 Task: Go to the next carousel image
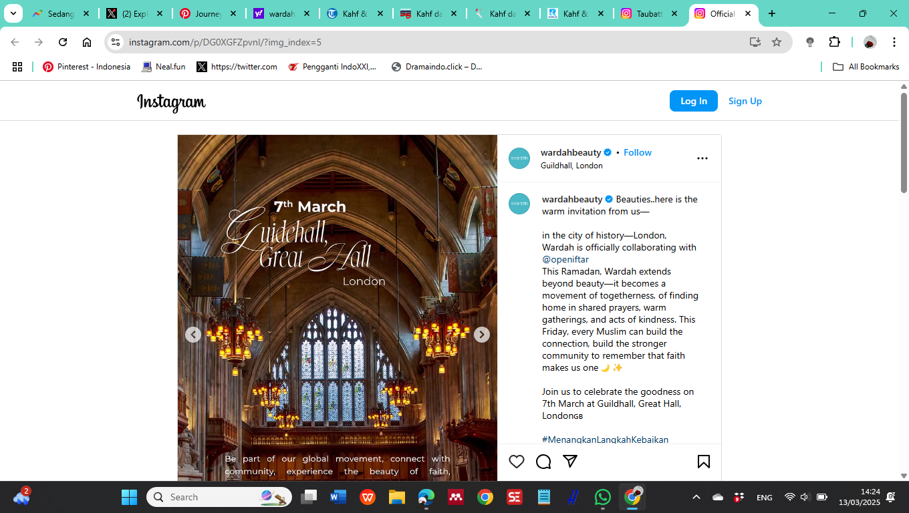[482, 335]
